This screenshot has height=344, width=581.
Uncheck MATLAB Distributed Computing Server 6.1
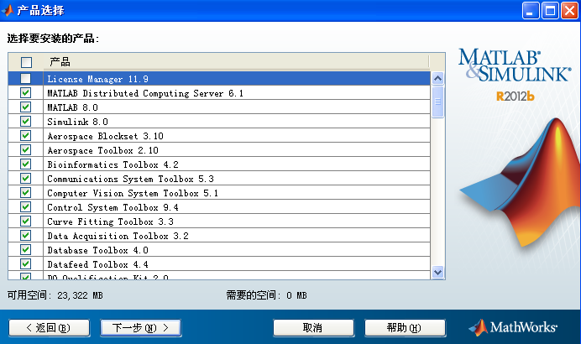coord(25,92)
